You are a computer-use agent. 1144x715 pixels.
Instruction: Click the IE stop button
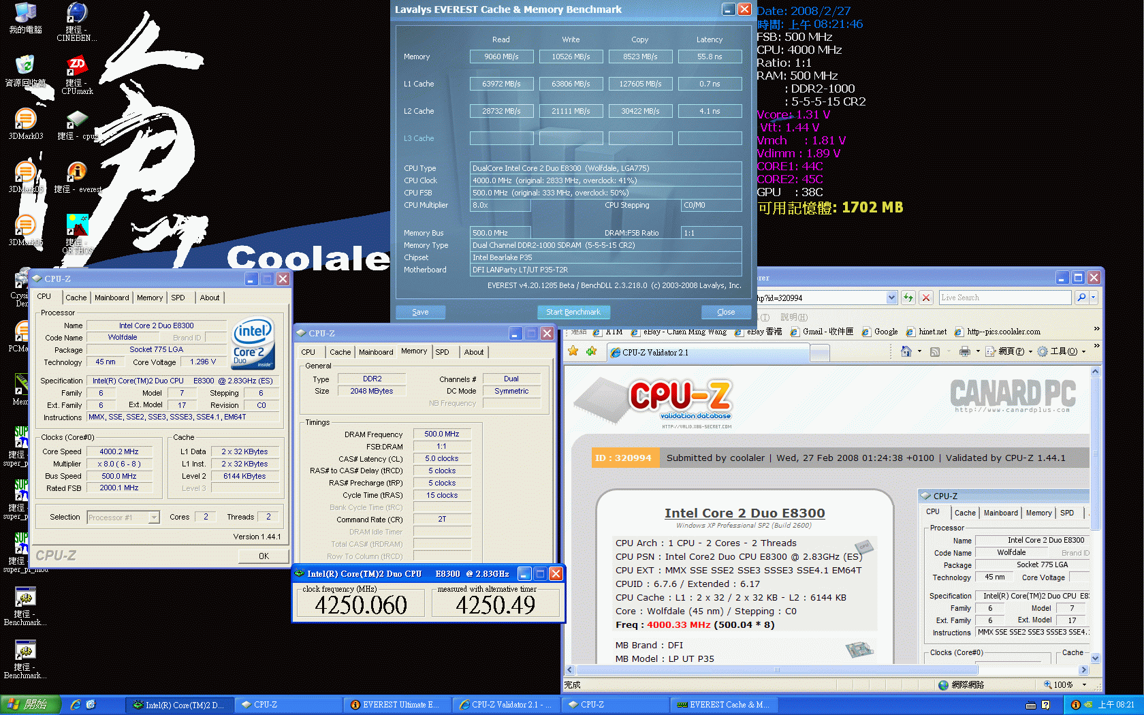pyautogui.click(x=925, y=298)
